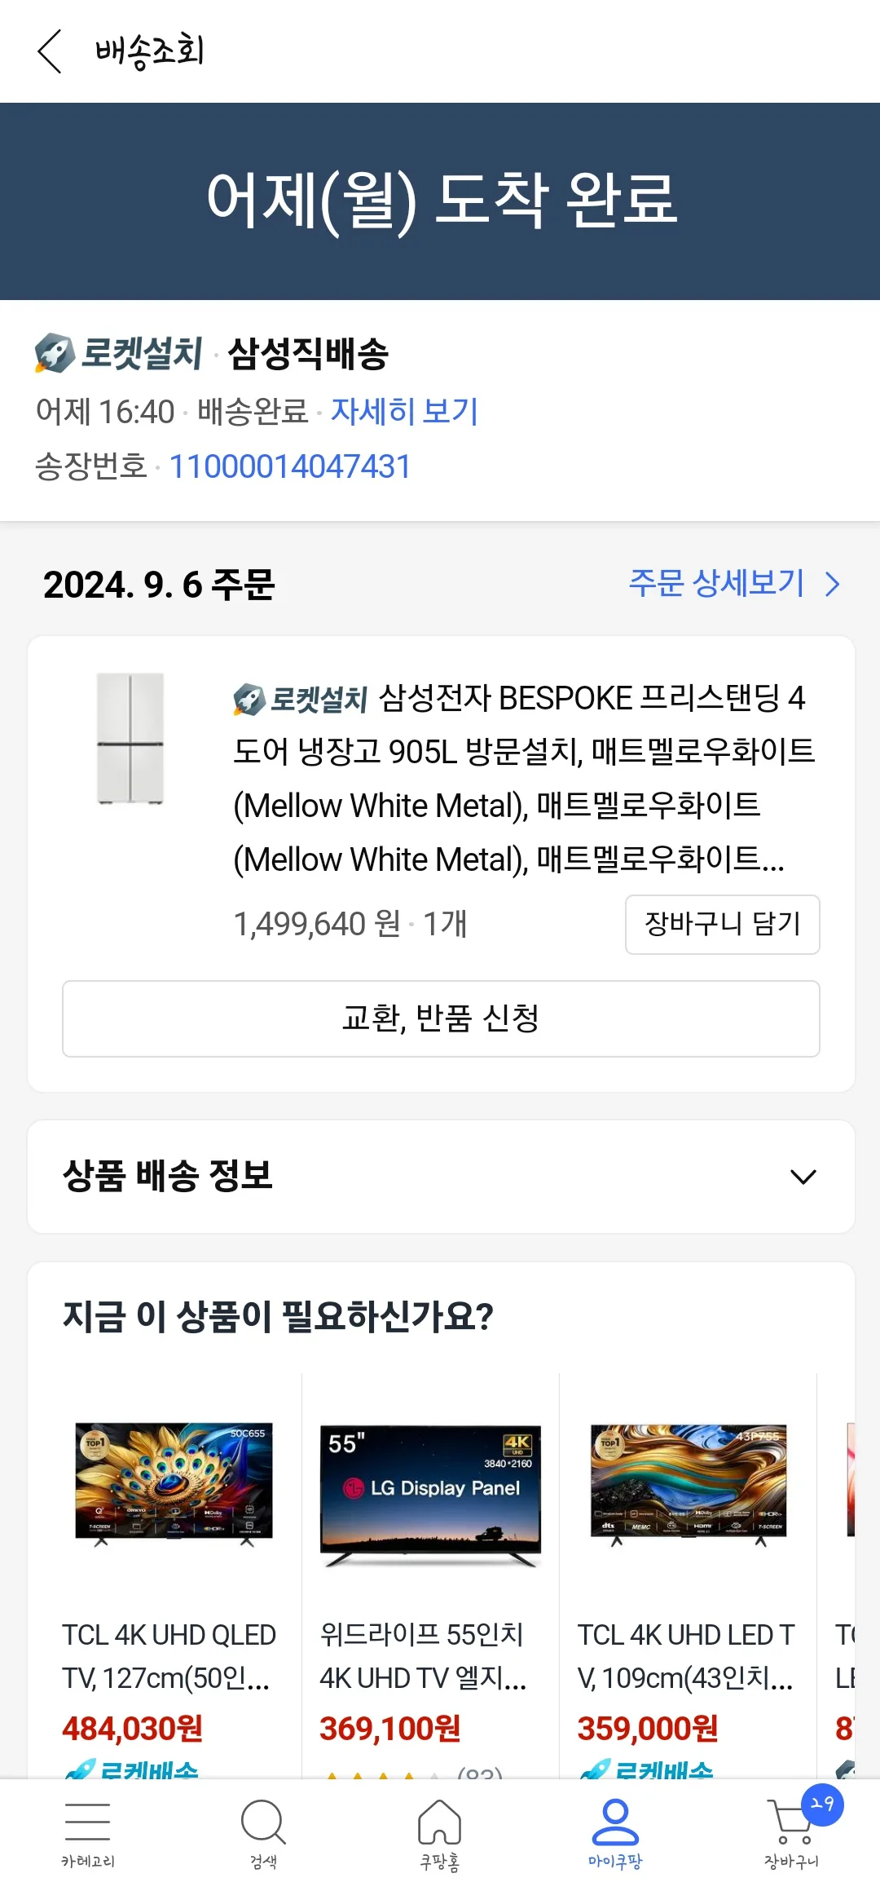Tap the cart count badge 29
880x1882 pixels.
(x=822, y=1805)
